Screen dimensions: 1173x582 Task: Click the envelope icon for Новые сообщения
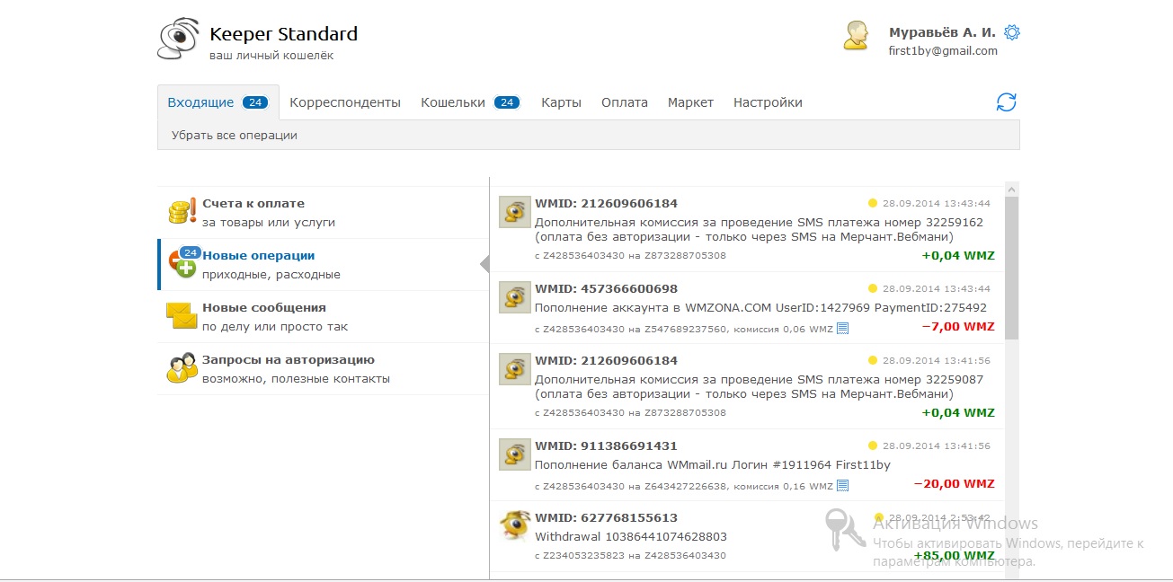(x=182, y=316)
